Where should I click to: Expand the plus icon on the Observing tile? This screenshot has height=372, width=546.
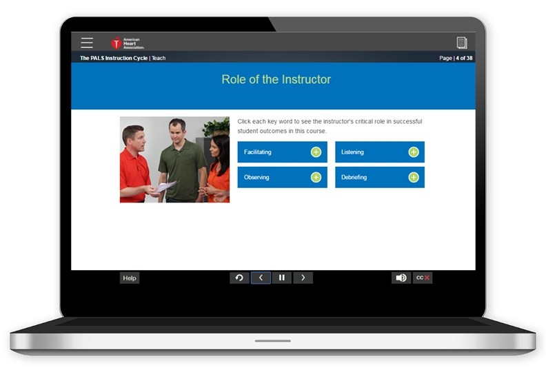[x=316, y=177]
